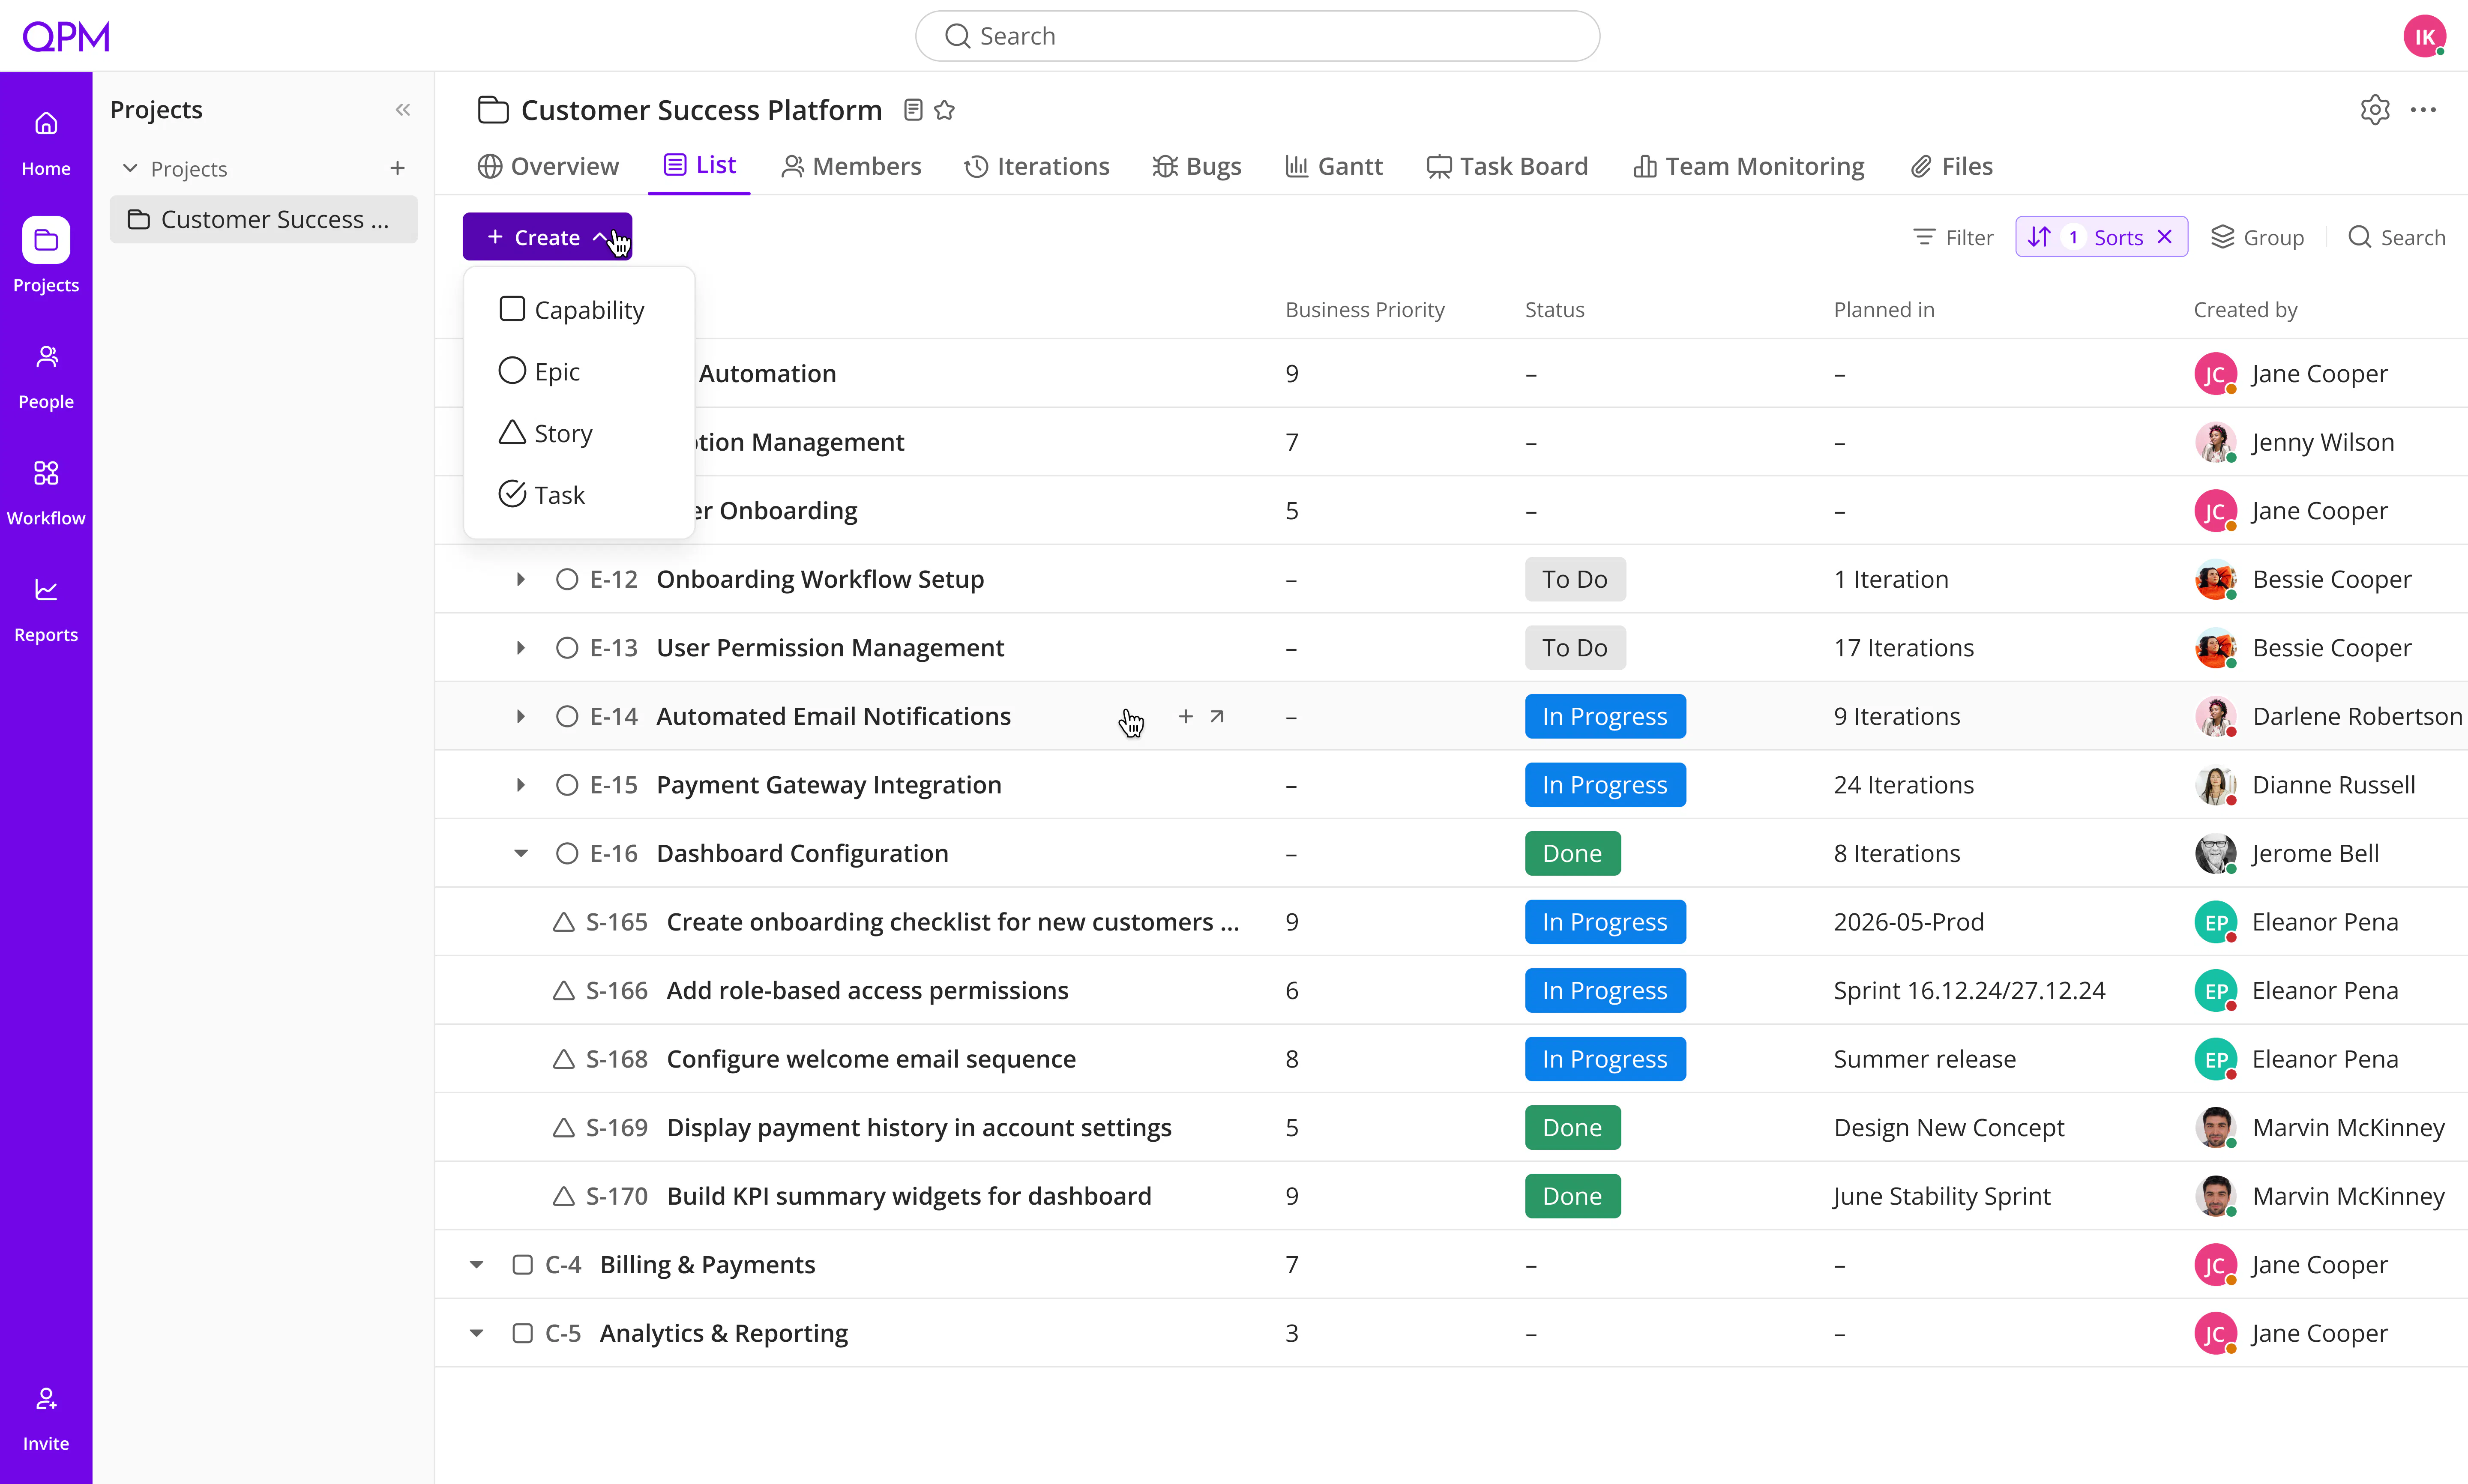
Task: Open the Home section in sidebar
Action: click(x=46, y=143)
